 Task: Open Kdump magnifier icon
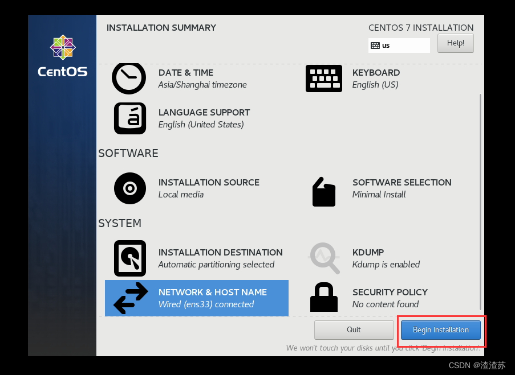click(x=325, y=258)
